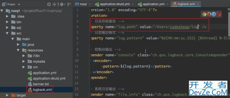Expand the bin folder
The height and width of the screenshot is (98, 230).
(7, 22)
